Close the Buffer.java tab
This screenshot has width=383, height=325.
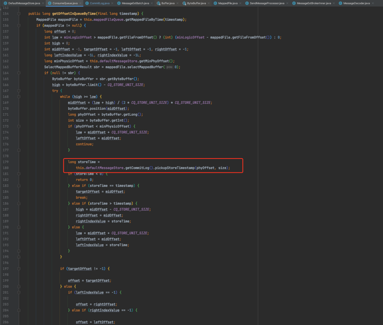coord(178,3)
